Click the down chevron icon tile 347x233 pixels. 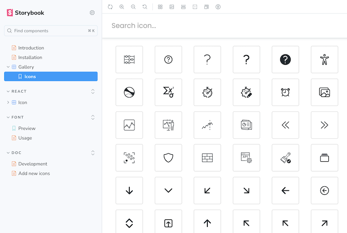pyautogui.click(x=168, y=191)
